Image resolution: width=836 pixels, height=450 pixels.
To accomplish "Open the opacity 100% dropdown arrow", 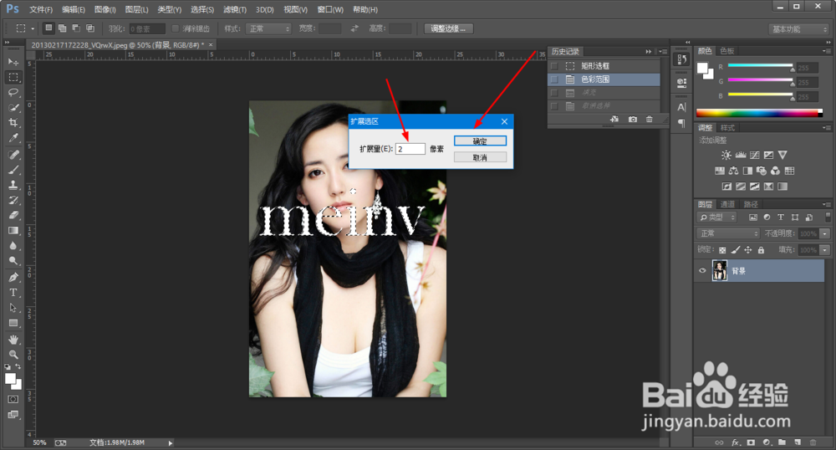I will 825,233.
